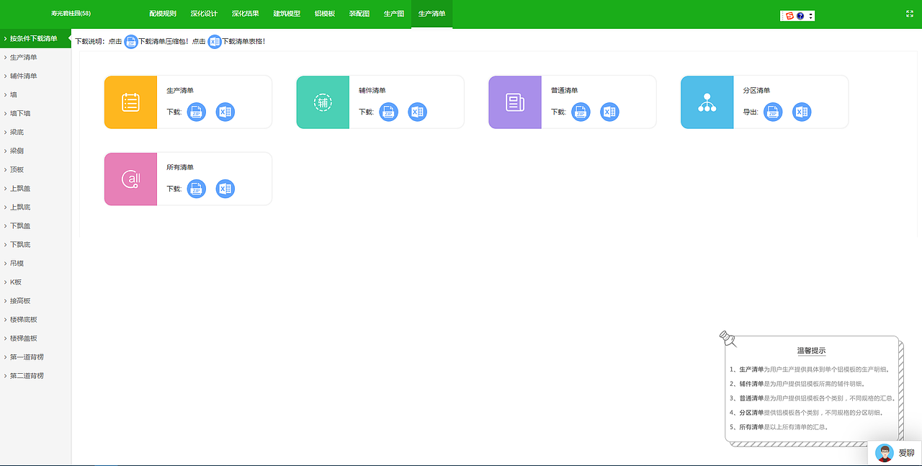Select K板 in the sidebar

35,282
